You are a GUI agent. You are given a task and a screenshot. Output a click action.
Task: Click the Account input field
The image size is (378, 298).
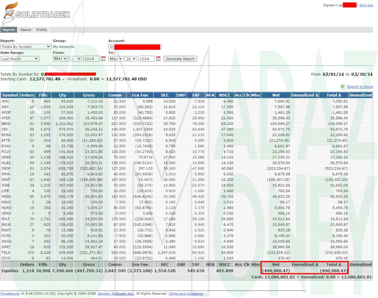click(135, 47)
